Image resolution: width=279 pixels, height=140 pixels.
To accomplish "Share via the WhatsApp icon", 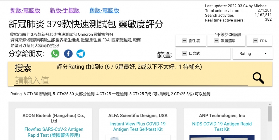I will coord(55,54).
